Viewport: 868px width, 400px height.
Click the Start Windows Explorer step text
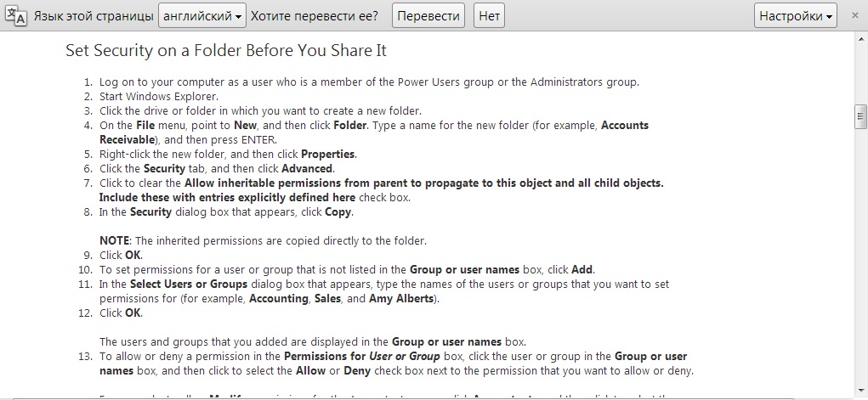pyautogui.click(x=159, y=97)
